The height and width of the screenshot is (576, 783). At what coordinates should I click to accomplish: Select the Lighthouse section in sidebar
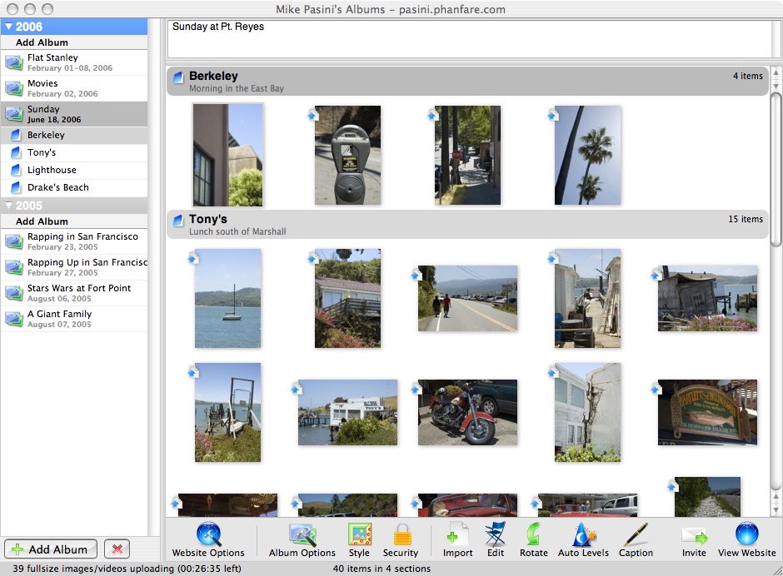[52, 170]
